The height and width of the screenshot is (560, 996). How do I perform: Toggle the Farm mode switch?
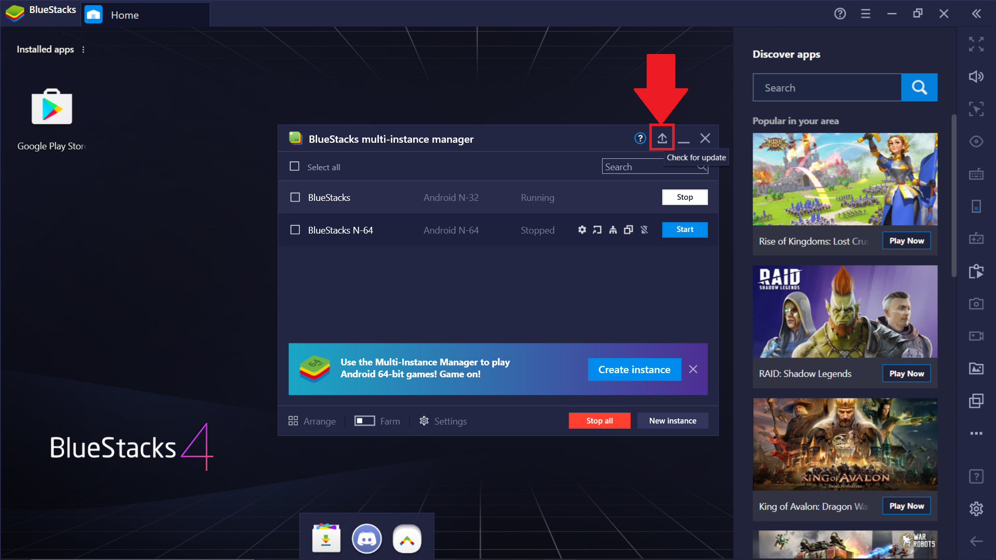pos(364,421)
